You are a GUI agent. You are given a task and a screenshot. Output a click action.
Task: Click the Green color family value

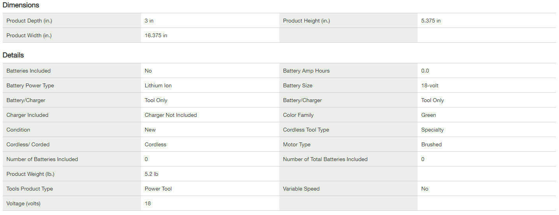pos(429,115)
